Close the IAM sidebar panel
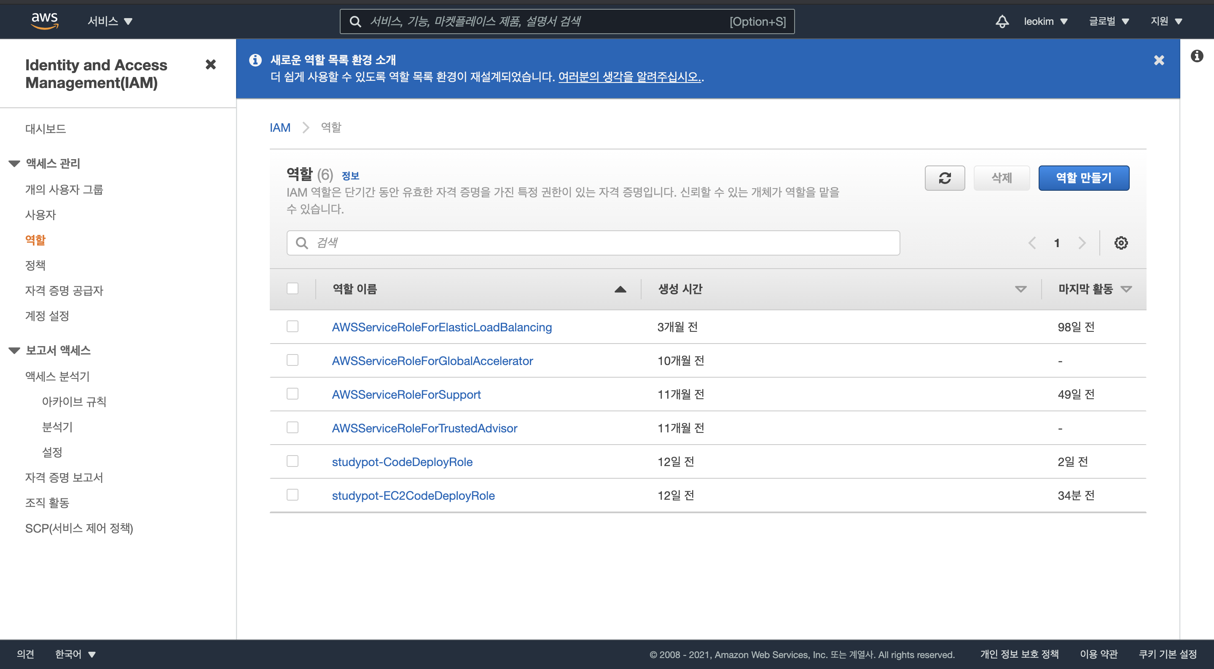This screenshot has height=669, width=1214. click(211, 64)
